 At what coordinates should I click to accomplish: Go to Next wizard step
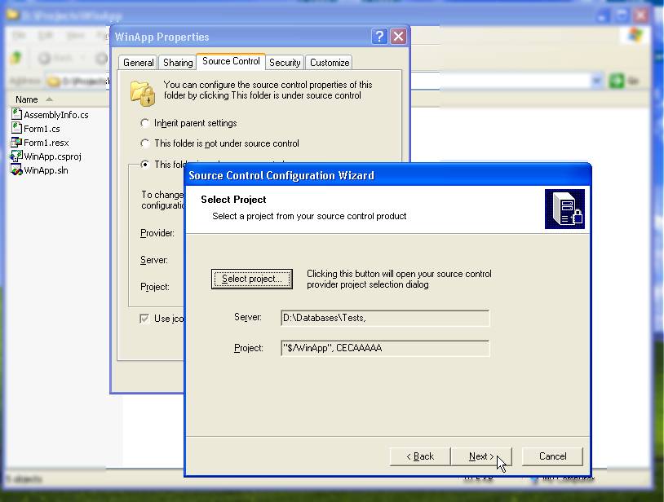pyautogui.click(x=481, y=456)
